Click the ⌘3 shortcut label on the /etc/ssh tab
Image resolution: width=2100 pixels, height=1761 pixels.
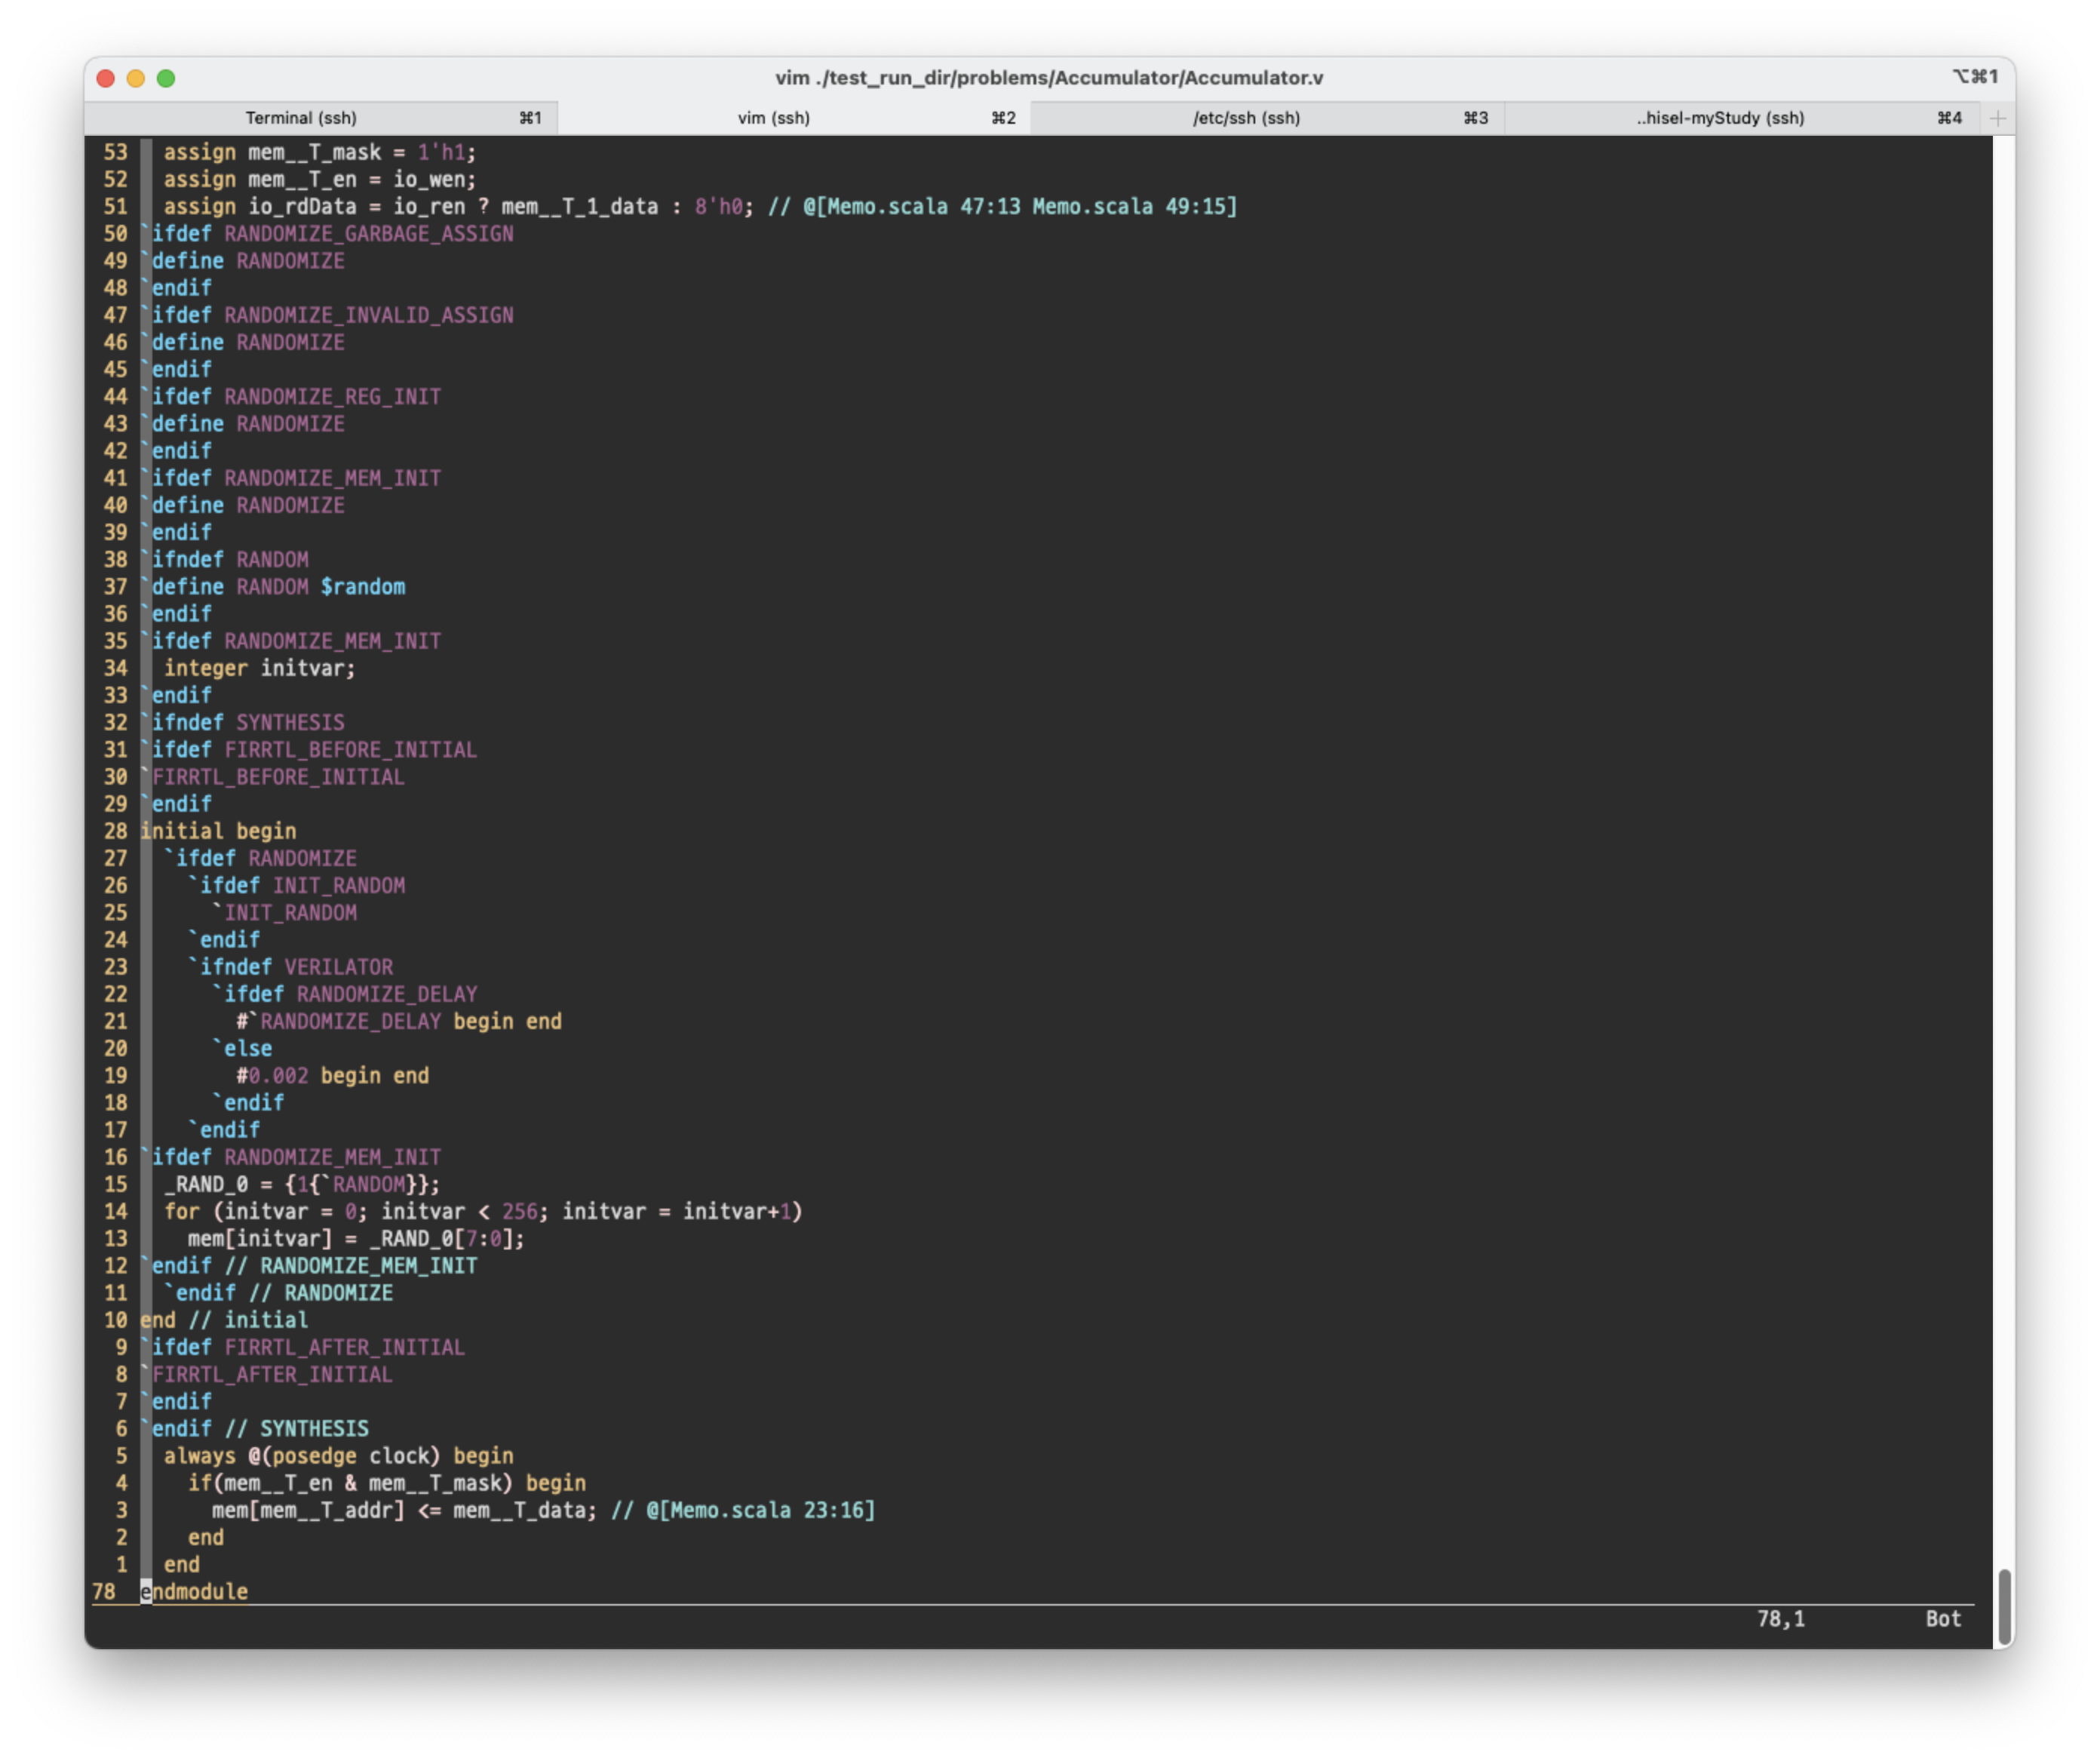[x=1476, y=118]
